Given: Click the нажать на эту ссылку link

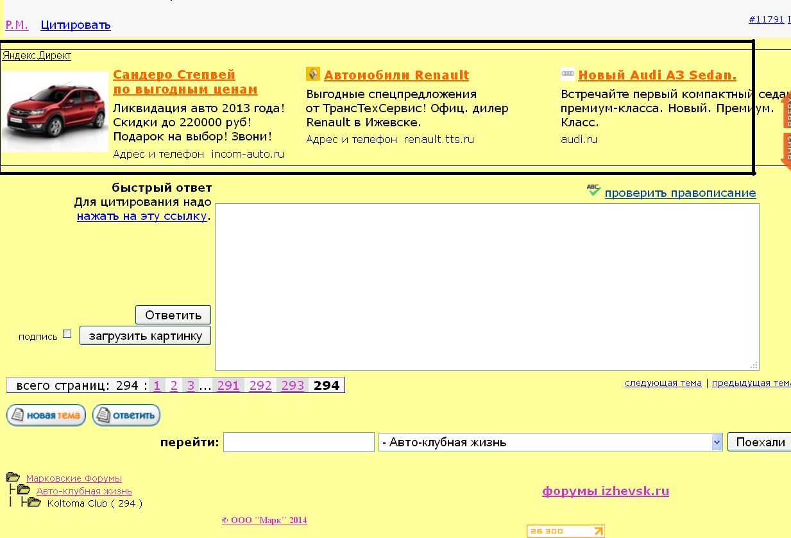Looking at the screenshot, I should click(142, 216).
